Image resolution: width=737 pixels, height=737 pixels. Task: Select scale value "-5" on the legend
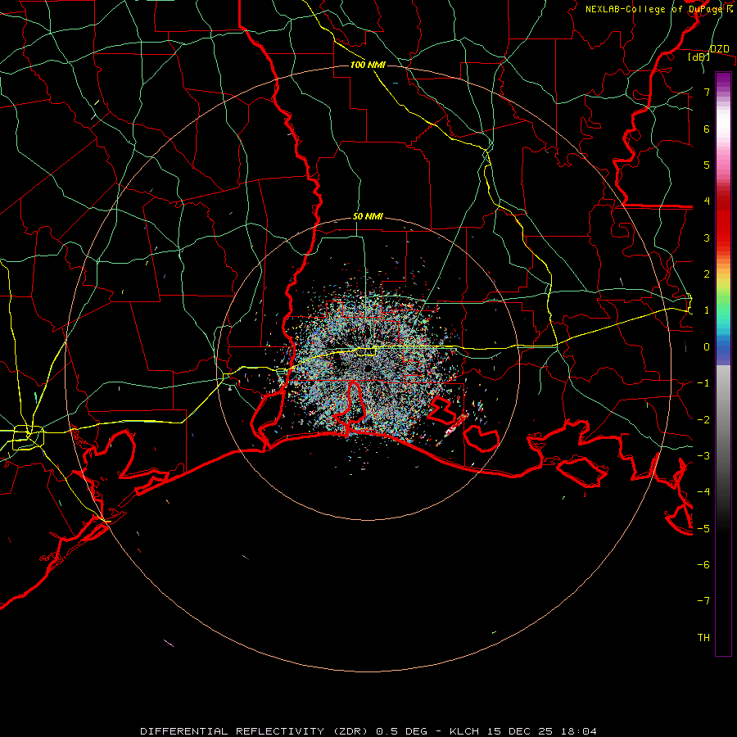point(703,528)
